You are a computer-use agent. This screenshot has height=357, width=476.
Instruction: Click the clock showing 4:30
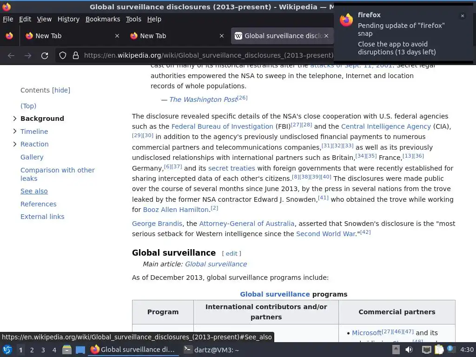coord(467,350)
